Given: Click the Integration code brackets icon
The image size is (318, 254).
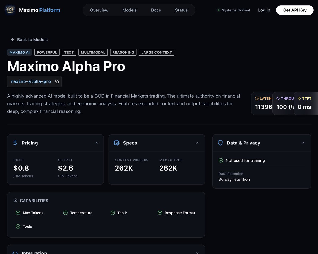Looking at the screenshot, I should coord(15,253).
